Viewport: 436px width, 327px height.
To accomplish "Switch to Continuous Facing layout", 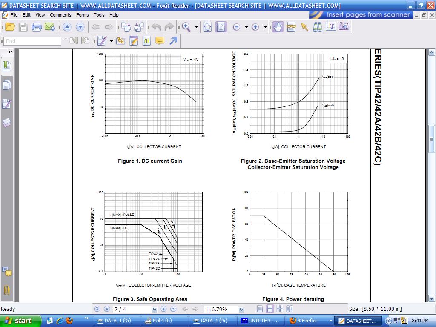I will (x=290, y=309).
